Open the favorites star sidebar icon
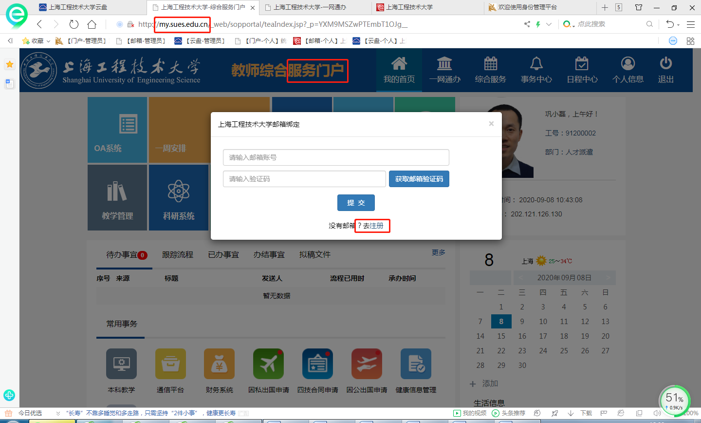This screenshot has height=423, width=701. (x=9, y=64)
